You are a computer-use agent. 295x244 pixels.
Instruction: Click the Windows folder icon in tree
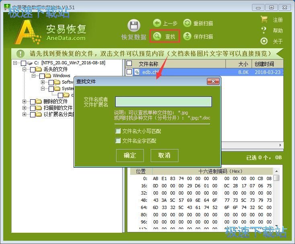pyautogui.click(x=48, y=76)
